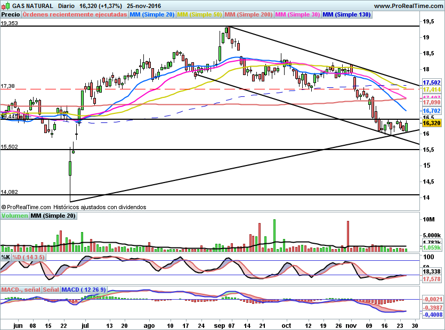
Task: Click MM (Simple 20) in volume panel
Action: (x=53, y=216)
